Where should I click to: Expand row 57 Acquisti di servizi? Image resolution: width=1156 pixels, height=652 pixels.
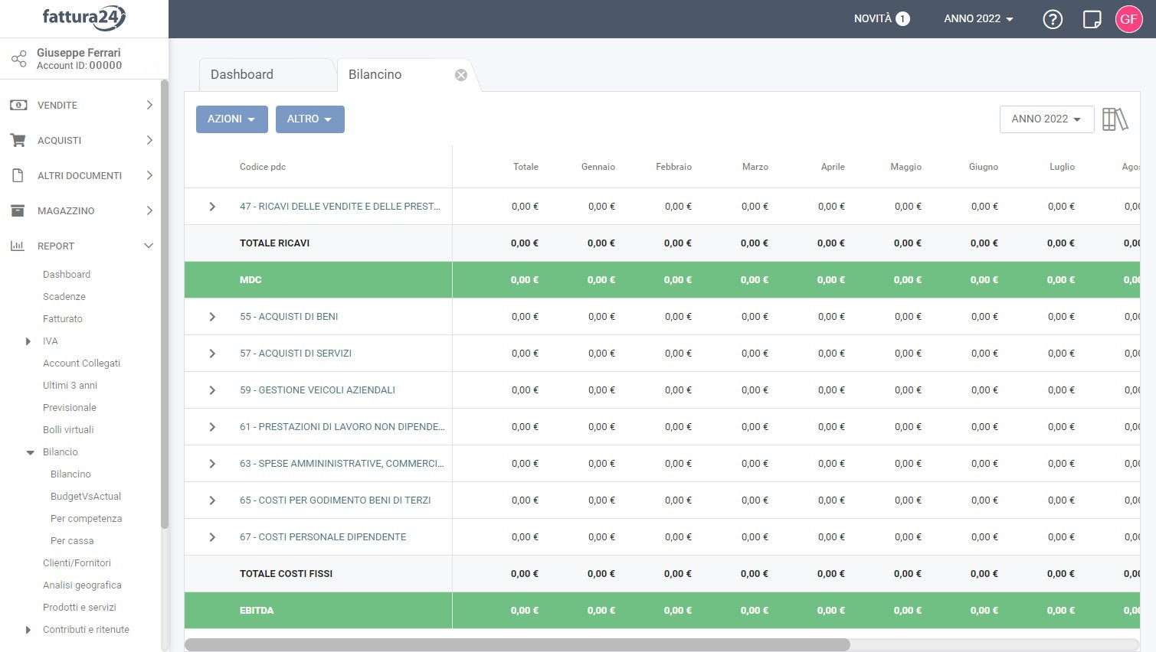tap(212, 354)
